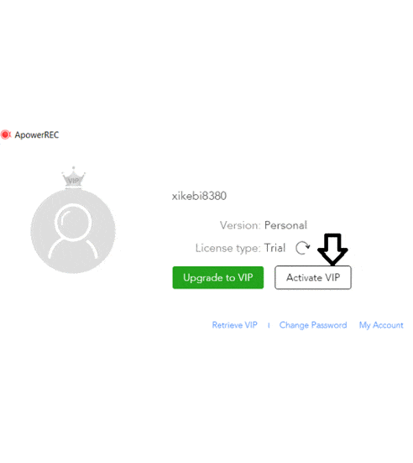This screenshot has width=413, height=463.
Task: Click the License type label text
Action: [228, 248]
